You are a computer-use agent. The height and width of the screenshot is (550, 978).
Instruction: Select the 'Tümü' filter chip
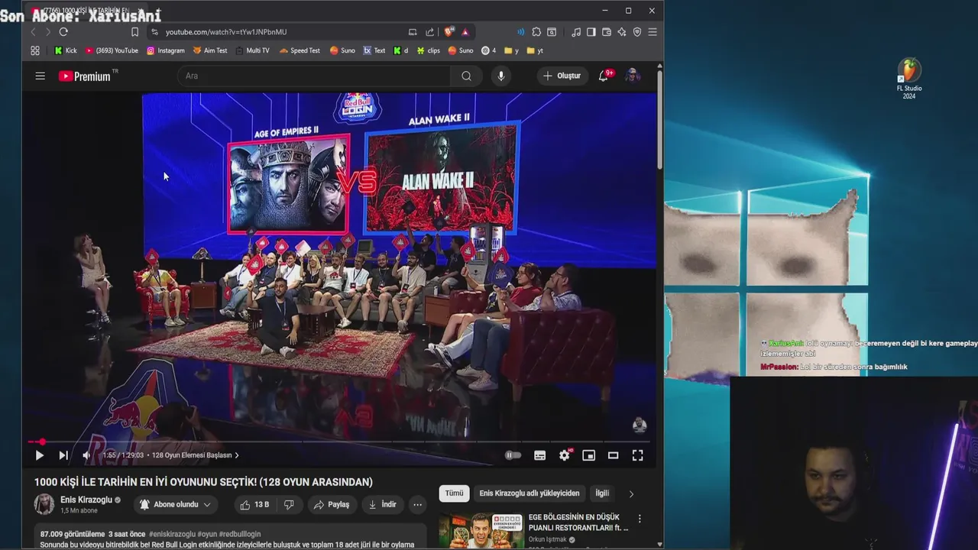454,493
